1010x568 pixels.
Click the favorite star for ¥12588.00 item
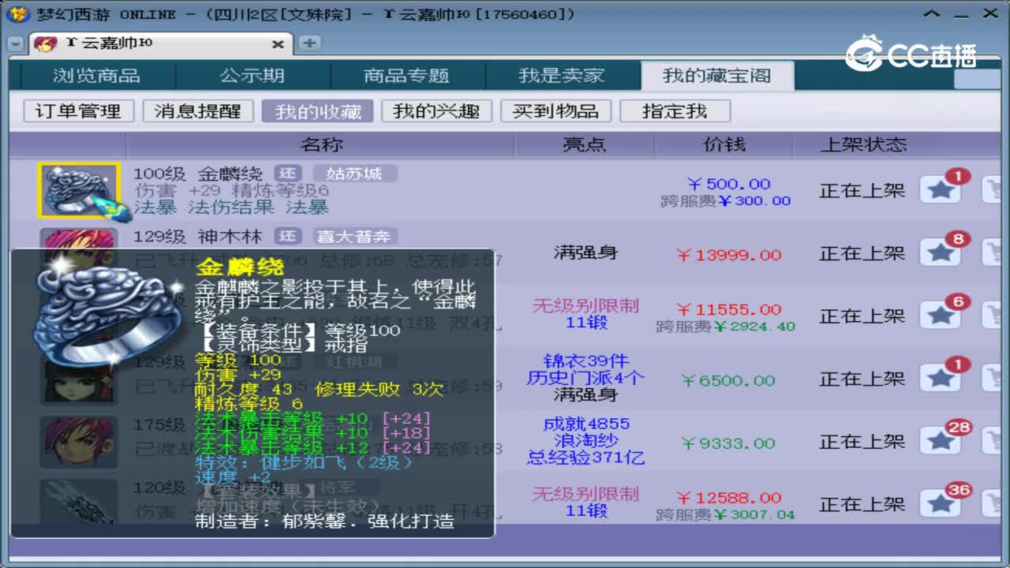pyautogui.click(x=941, y=504)
